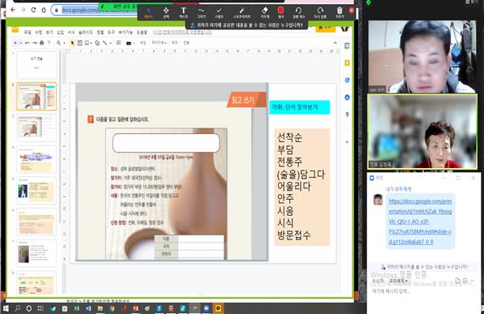The image size is (484, 314).
Task: Open the Google Slides link in chat
Action: 420,221
